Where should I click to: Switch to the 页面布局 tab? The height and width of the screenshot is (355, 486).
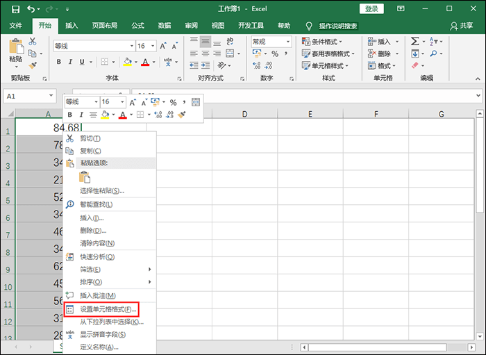(x=105, y=26)
